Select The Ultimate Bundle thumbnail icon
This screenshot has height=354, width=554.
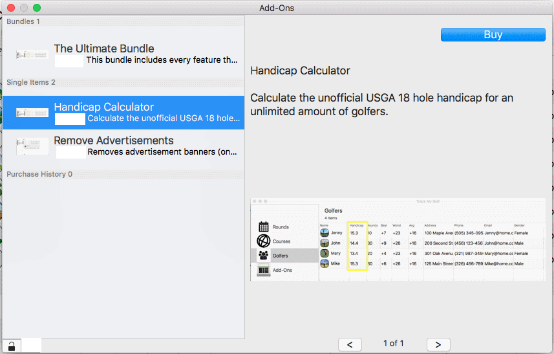(x=32, y=54)
